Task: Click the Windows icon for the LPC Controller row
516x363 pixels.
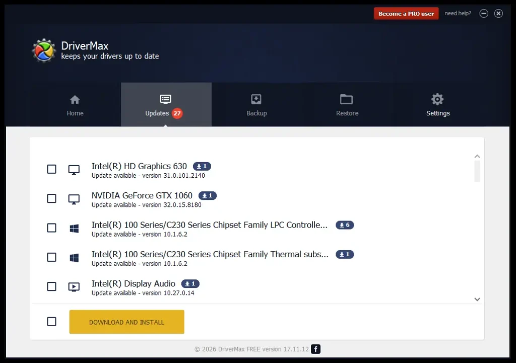Action: (74, 229)
